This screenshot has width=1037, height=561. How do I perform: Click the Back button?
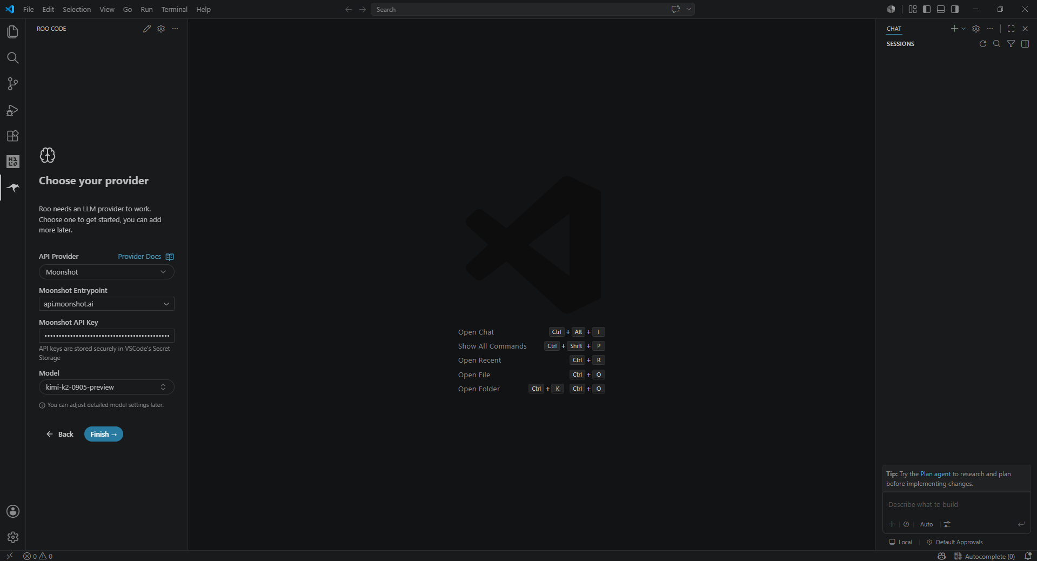coord(60,434)
